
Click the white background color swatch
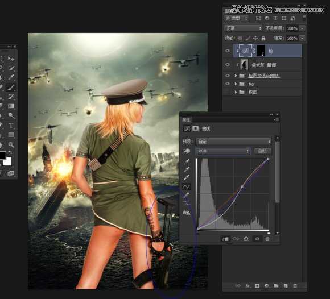click(7, 161)
